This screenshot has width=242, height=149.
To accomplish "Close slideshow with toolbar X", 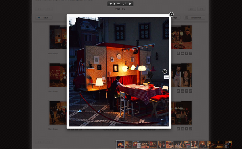I will tap(130, 4).
